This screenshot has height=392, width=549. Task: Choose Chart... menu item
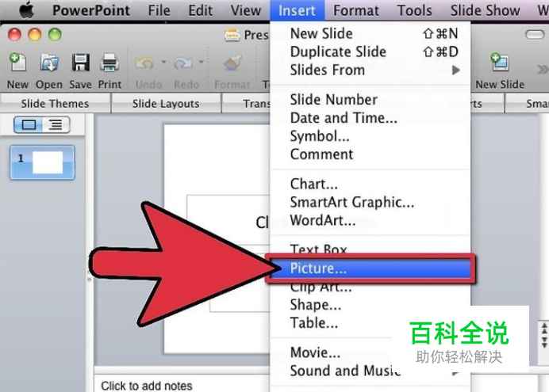pos(370,184)
